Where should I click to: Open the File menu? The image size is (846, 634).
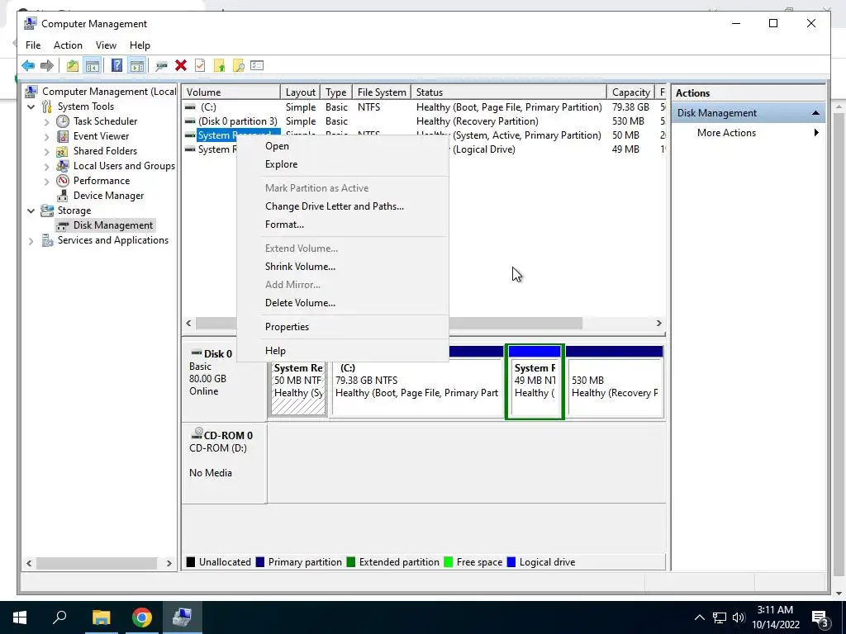click(33, 45)
